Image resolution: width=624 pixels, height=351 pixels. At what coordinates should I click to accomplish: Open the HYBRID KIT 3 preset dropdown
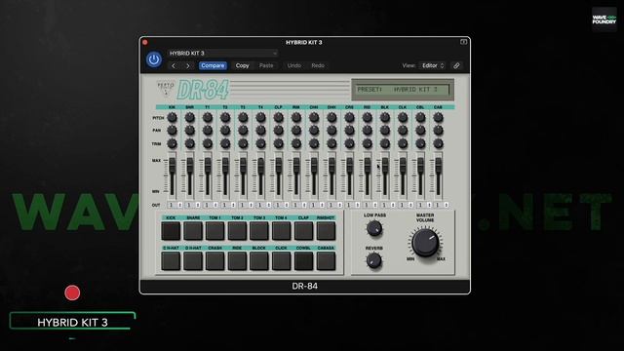(222, 53)
